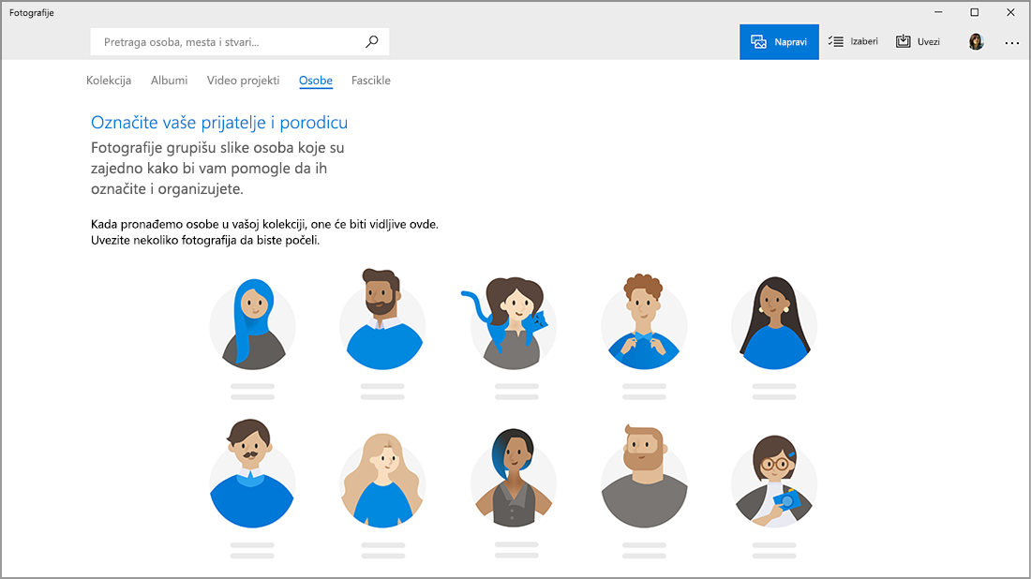Click the heading Označite vaše prijatelje i porodicu
The image size is (1031, 579).
pos(219,122)
